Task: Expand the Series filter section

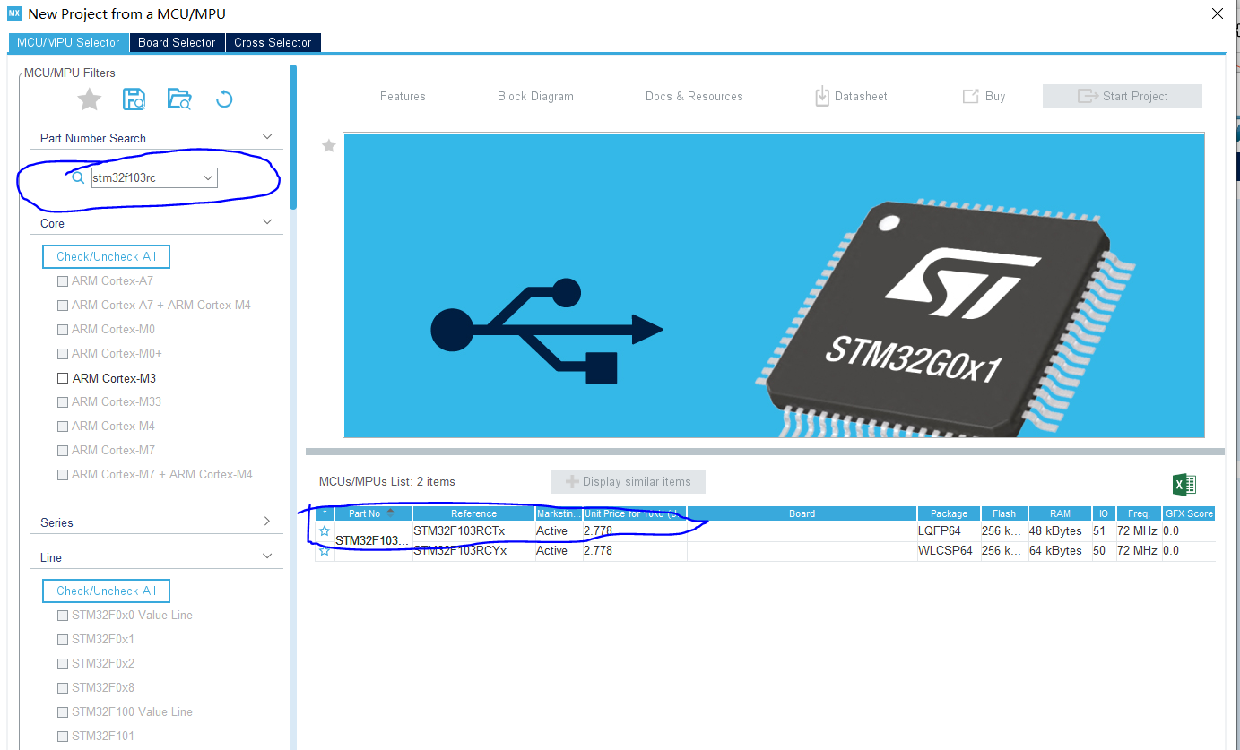Action: coord(267,522)
